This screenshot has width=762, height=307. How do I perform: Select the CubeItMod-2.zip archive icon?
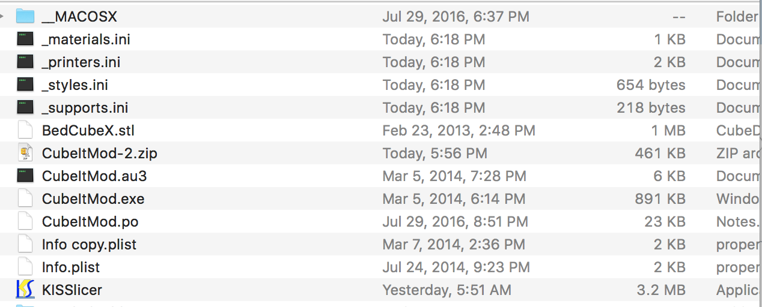click(25, 153)
